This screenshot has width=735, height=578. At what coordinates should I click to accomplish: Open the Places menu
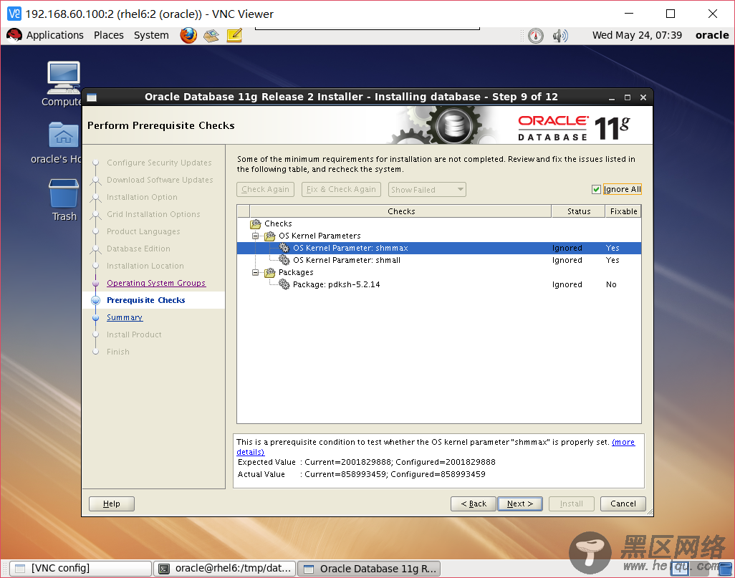click(x=109, y=35)
